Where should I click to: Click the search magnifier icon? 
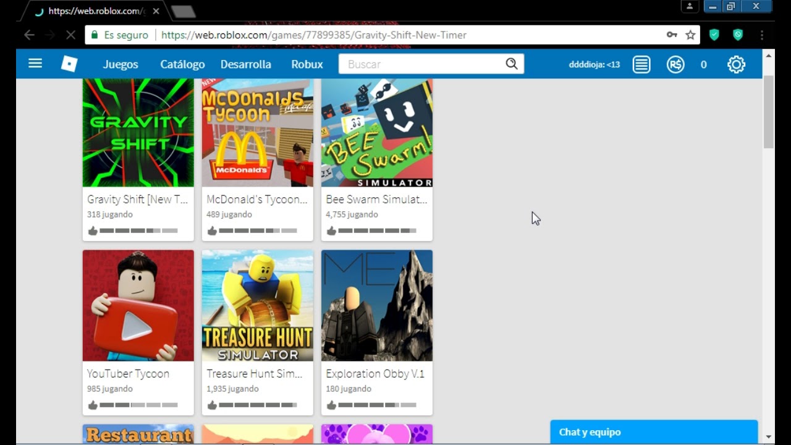(x=512, y=64)
